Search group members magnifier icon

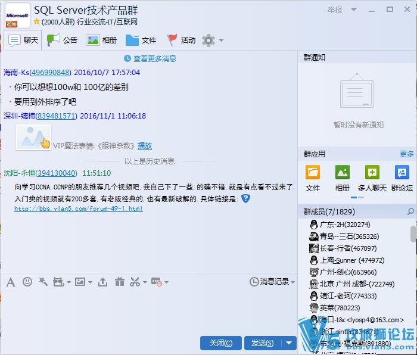[410, 211]
